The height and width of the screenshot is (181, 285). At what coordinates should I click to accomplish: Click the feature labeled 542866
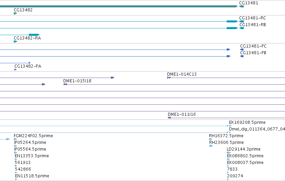tap(23, 169)
